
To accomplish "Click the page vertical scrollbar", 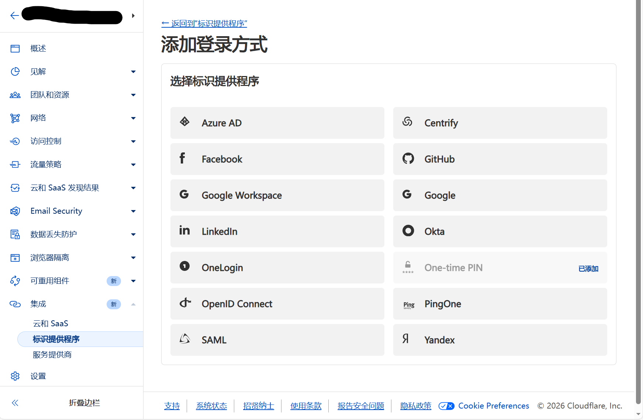I will coord(639,185).
